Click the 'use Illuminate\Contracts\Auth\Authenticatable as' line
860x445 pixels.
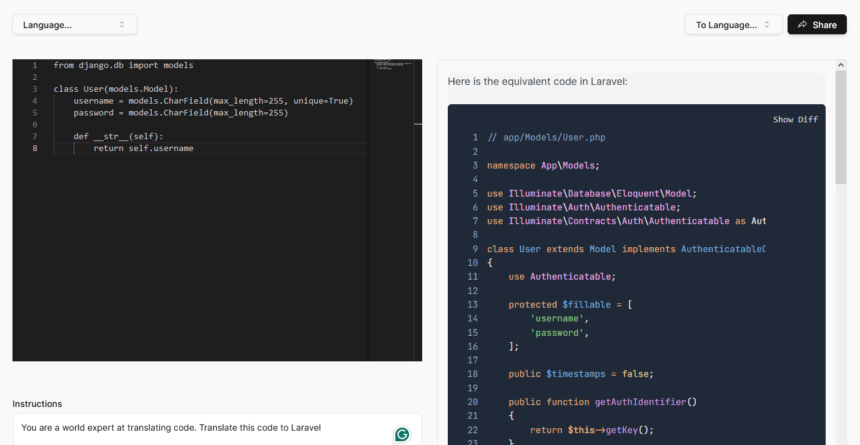[x=626, y=221]
